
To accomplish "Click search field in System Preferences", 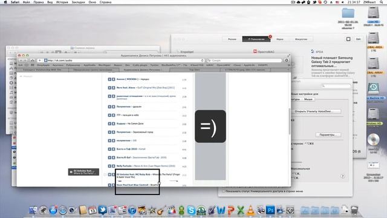I will (336, 86).
